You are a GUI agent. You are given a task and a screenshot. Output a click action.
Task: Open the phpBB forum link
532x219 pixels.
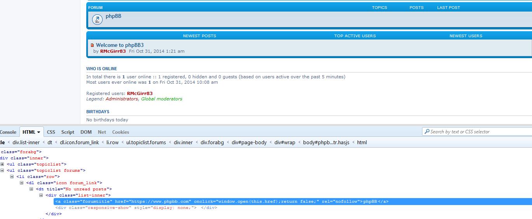pyautogui.click(x=113, y=16)
